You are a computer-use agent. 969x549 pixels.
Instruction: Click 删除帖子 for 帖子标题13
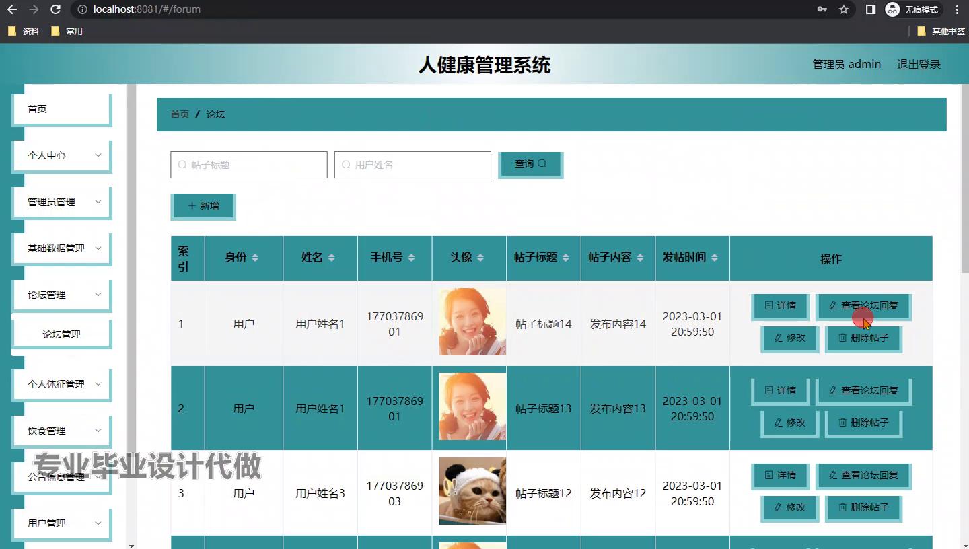coord(863,423)
